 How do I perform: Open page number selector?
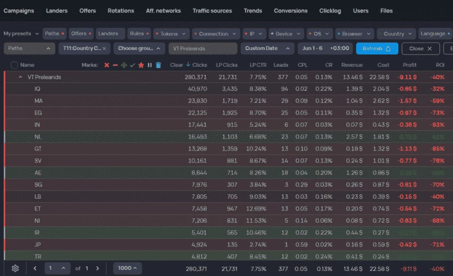[57, 268]
